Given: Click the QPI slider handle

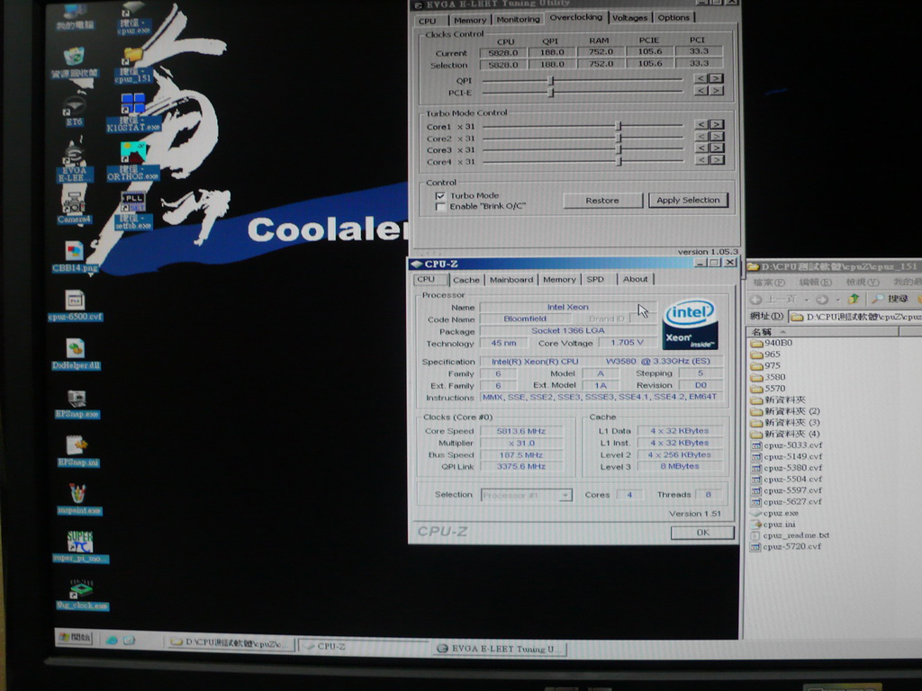Looking at the screenshot, I should point(551,80).
